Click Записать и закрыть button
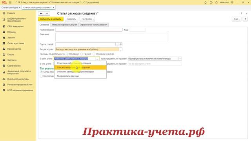Viewport: 251px width, 141px height. (51, 19)
